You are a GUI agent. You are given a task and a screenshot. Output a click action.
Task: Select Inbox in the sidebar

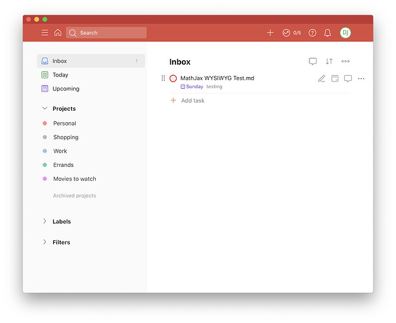pos(91,61)
